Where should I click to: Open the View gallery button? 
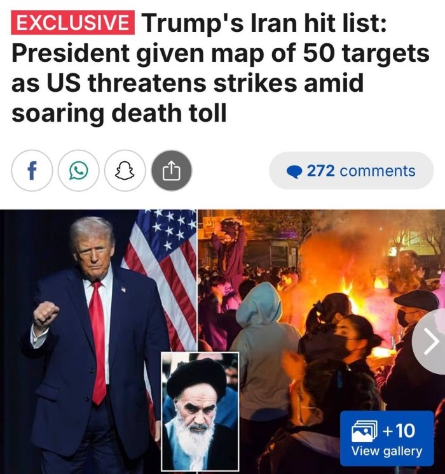[x=387, y=438]
